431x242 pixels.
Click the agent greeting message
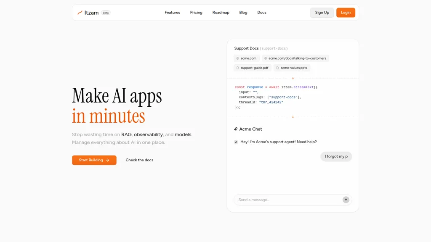point(279,142)
